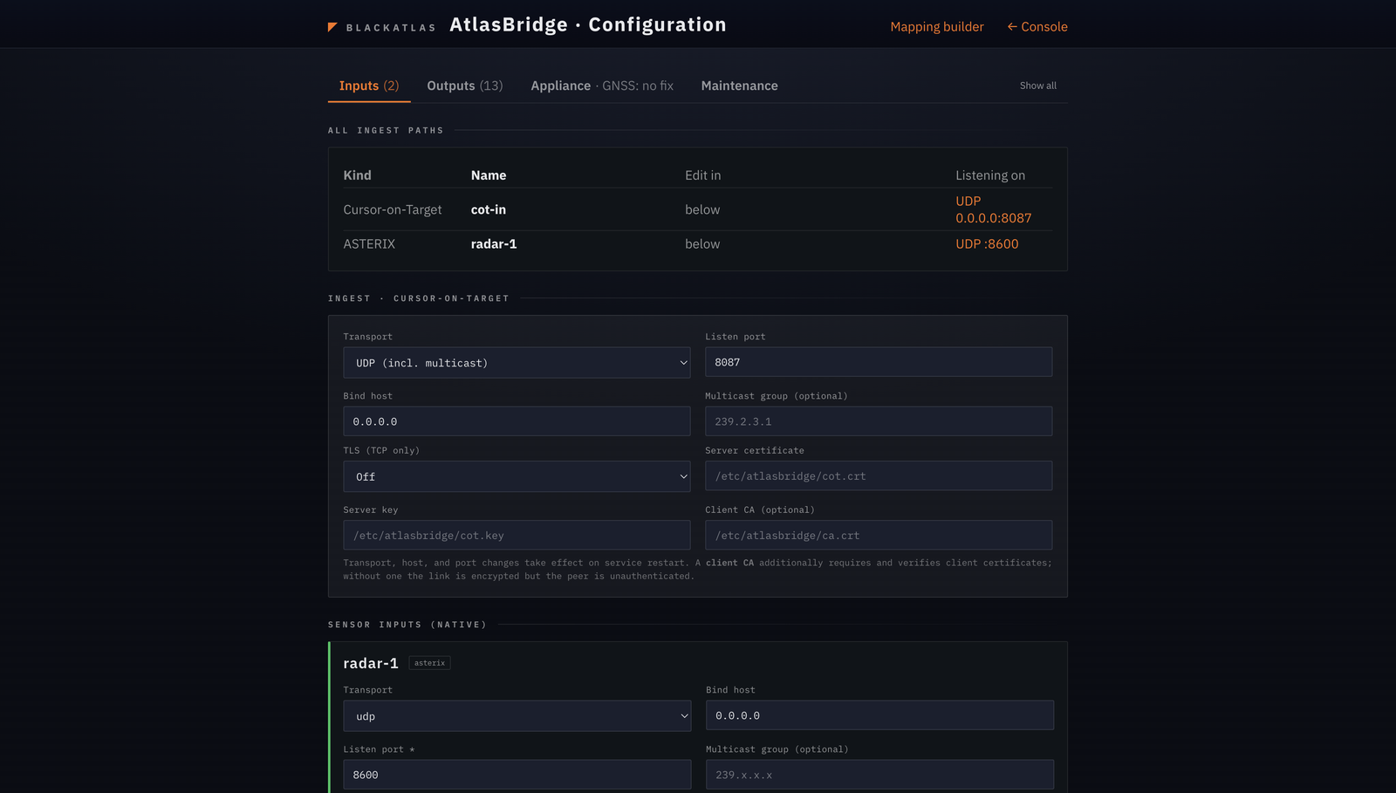Open the Cursor-on-Target Transport dropdown
1396x793 pixels.
tap(517, 363)
